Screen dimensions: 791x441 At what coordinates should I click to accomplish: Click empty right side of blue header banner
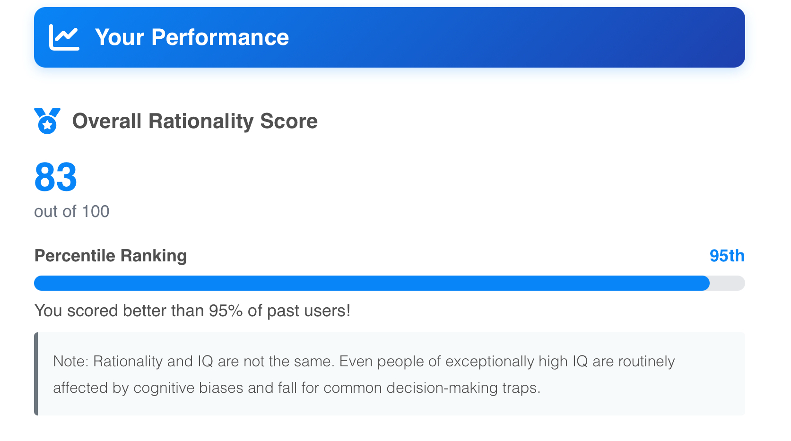tap(567, 37)
